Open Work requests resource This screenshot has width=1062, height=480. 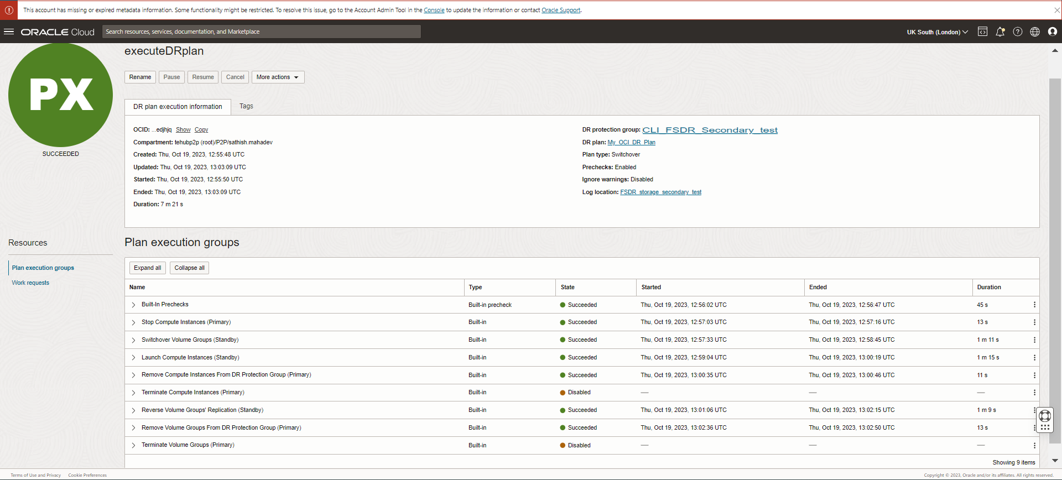click(x=30, y=283)
